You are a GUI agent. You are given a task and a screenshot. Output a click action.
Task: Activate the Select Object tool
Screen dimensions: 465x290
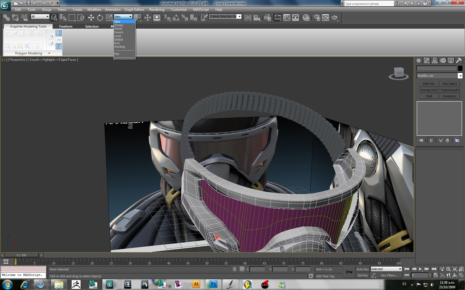(x=54, y=18)
